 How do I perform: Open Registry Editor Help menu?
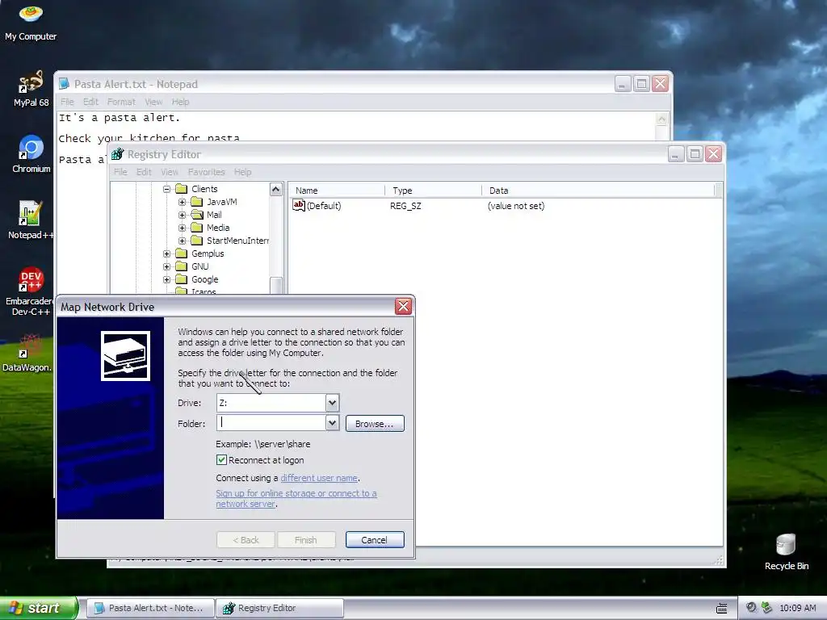[x=242, y=172]
